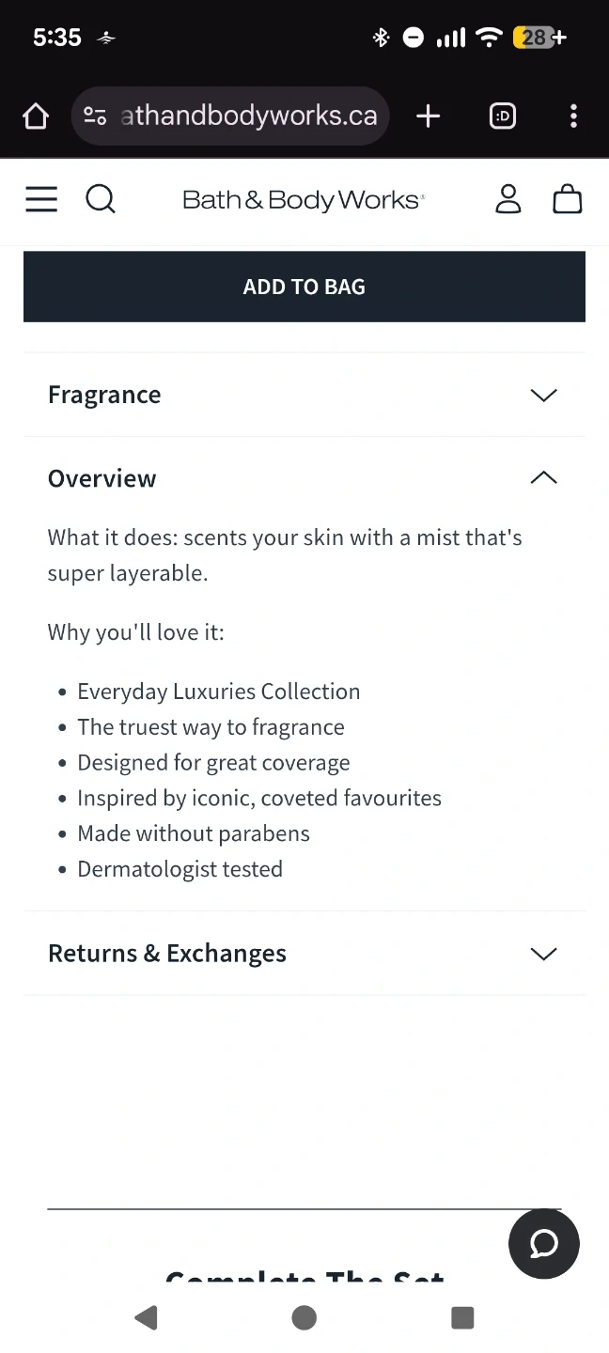View site info icon in address bar
Screen dimensions: 609x1353
point(95,117)
